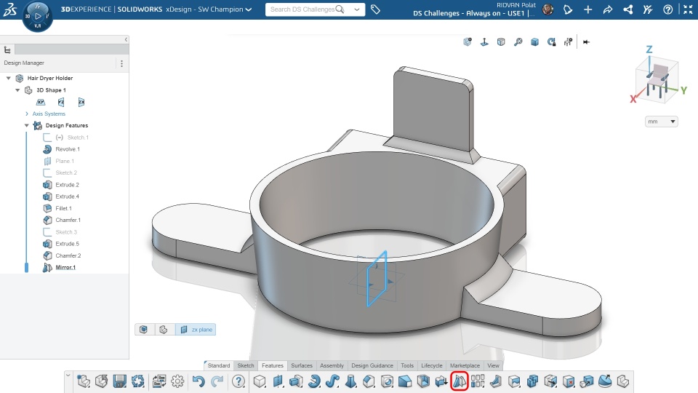This screenshot has height=393, width=698.
Task: Select the shaded blue cube display style icon
Action: click(534, 42)
